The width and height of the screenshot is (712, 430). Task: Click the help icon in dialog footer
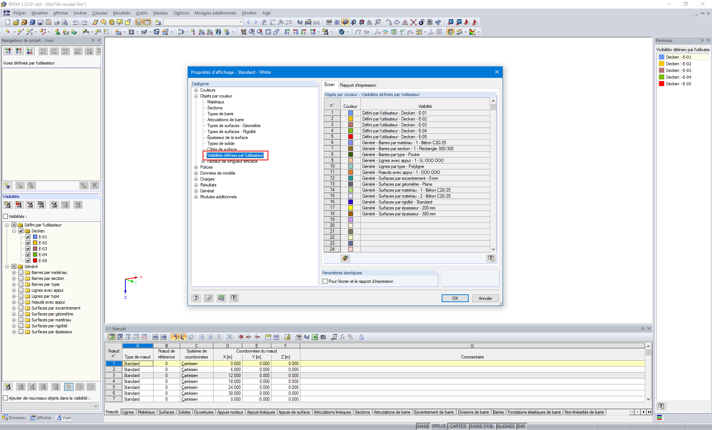pos(196,298)
